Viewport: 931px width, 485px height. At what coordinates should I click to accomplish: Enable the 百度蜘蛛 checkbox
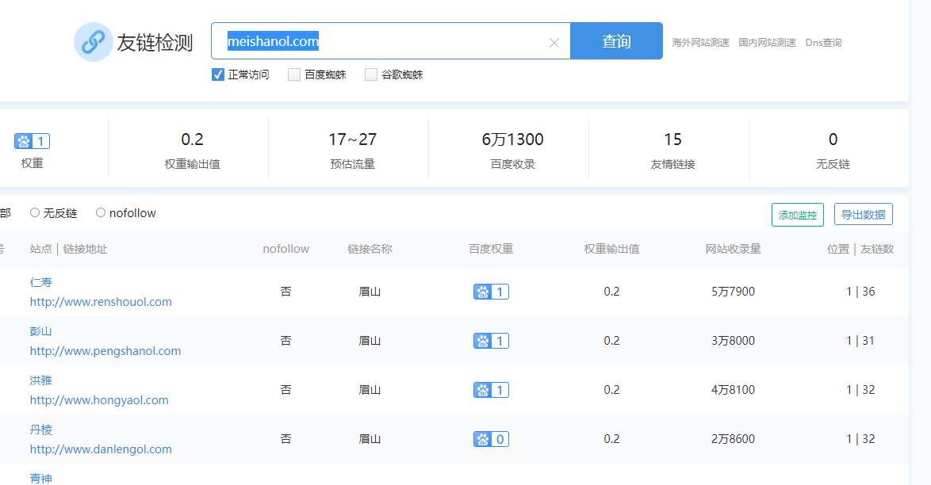(x=294, y=74)
